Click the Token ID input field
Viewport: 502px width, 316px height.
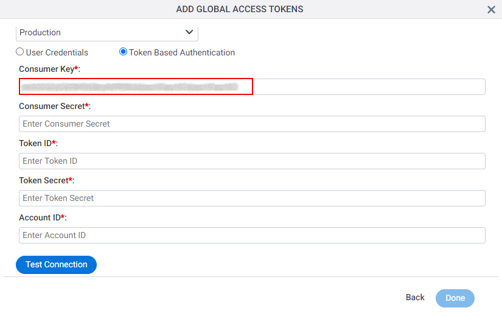tap(252, 161)
